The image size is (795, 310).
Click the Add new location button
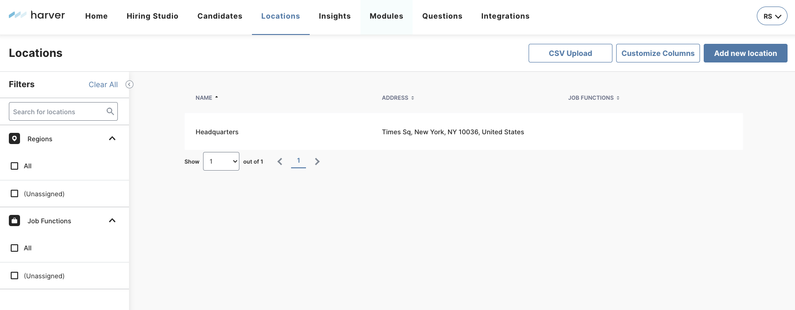[x=745, y=53]
